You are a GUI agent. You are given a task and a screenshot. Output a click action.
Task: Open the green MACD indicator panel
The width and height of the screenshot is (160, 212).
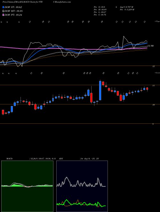pos(27,186)
